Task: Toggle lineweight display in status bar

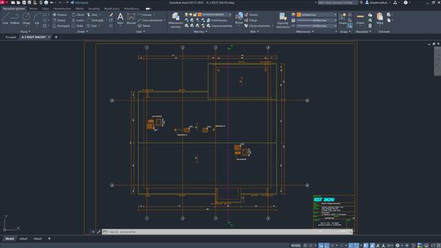Action: [366, 245]
